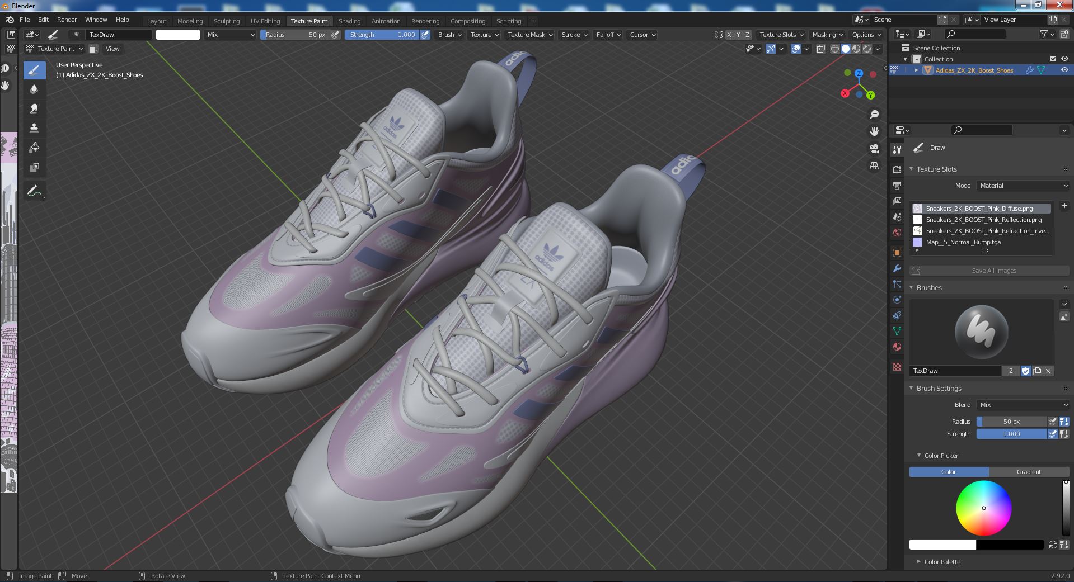Select the Fill bucket tool
1074x582 pixels.
coord(34,148)
